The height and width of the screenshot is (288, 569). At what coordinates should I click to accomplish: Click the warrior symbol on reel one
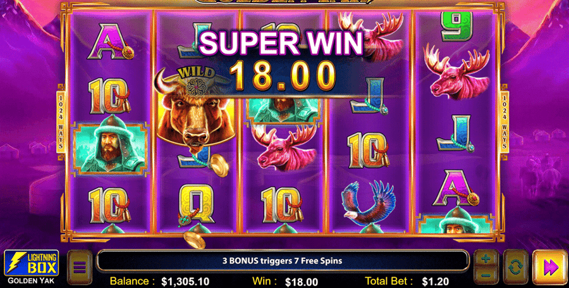(x=110, y=147)
